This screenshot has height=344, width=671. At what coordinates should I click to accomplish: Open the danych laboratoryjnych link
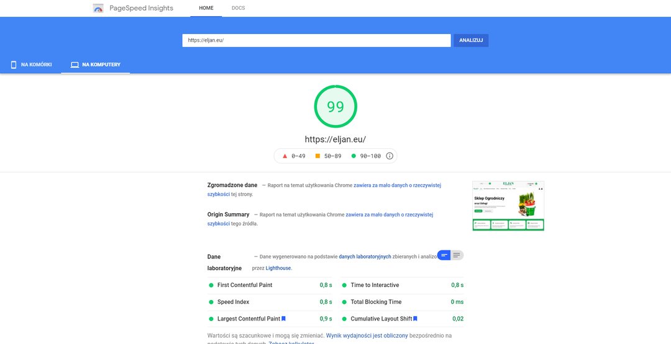click(x=365, y=257)
